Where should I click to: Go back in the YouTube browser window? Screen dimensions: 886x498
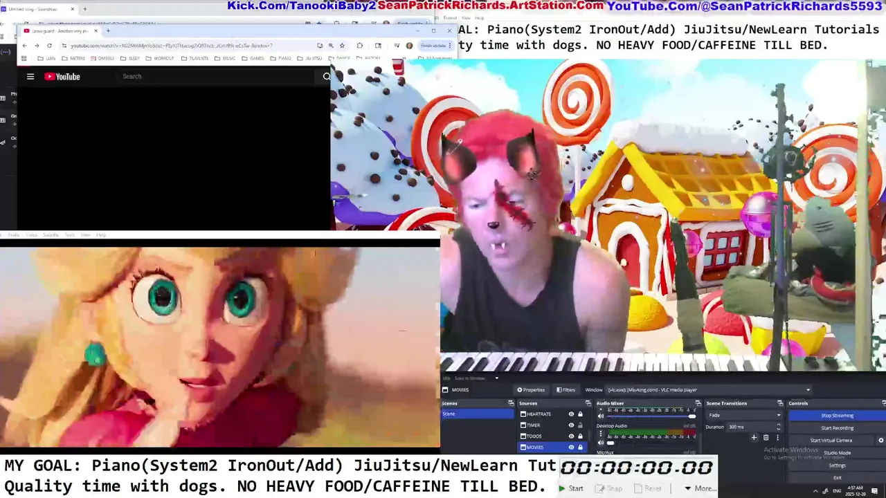point(24,46)
